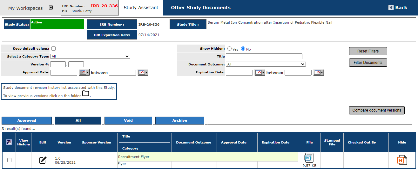Open the Study Assistant tab

[x=141, y=8]
